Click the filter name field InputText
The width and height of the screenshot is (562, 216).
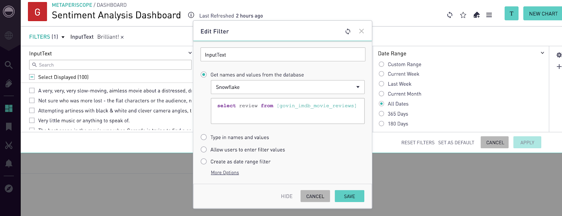[283, 55]
